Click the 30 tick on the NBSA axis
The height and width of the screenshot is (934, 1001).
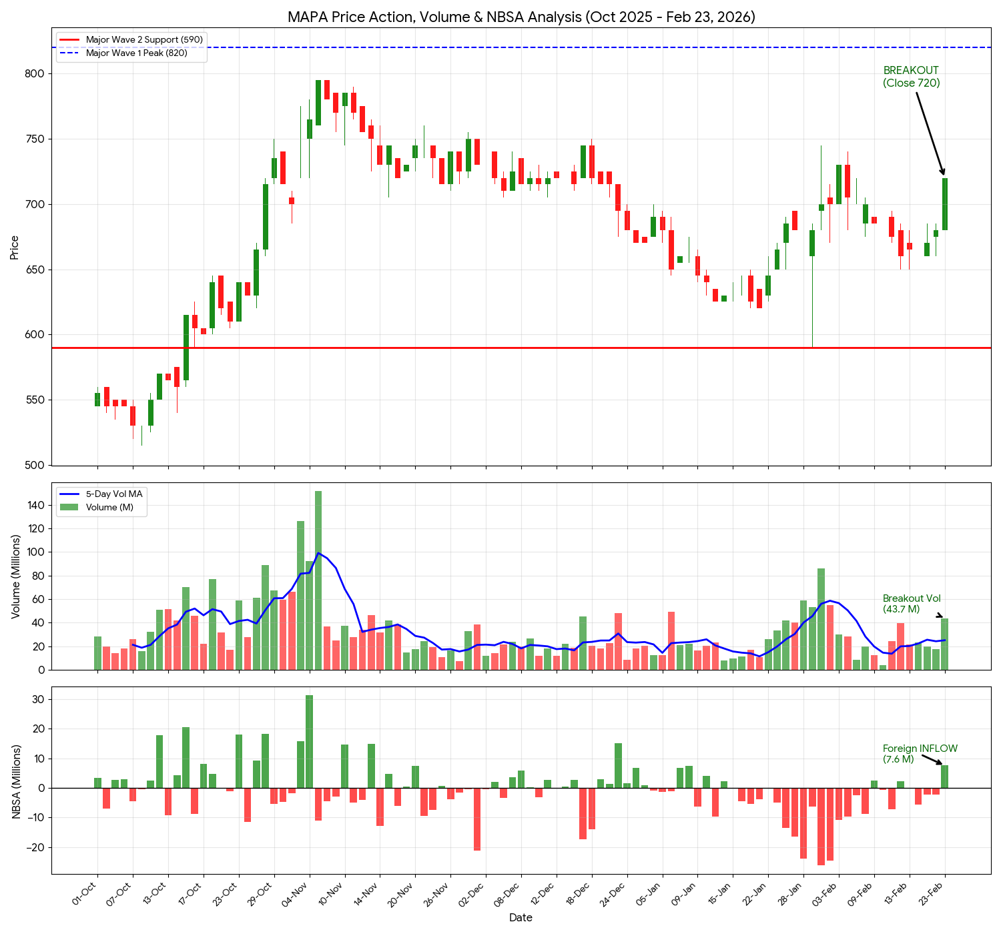39,700
